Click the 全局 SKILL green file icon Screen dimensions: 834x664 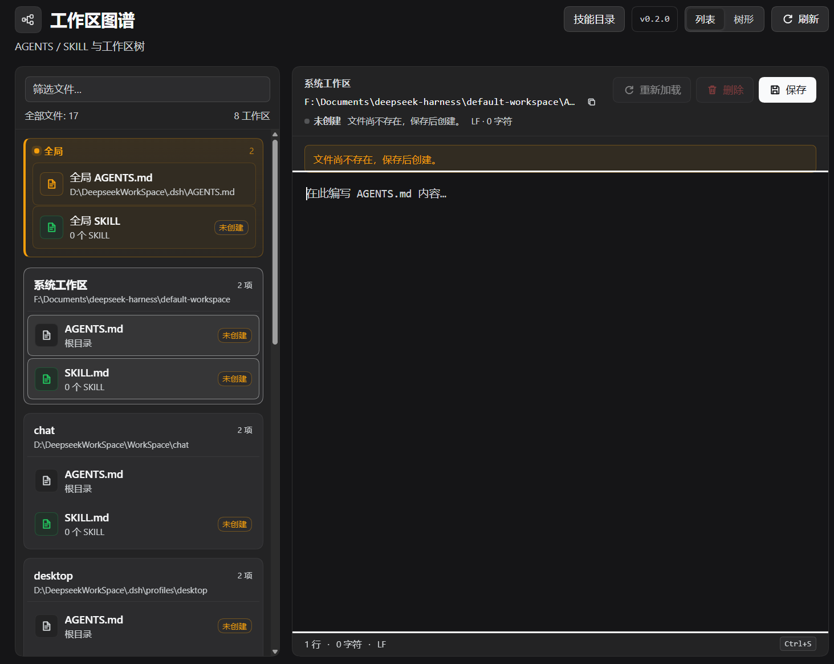[x=51, y=228]
